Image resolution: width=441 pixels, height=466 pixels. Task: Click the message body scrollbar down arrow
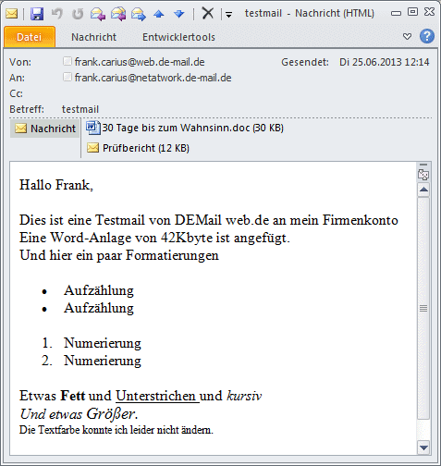[x=423, y=448]
